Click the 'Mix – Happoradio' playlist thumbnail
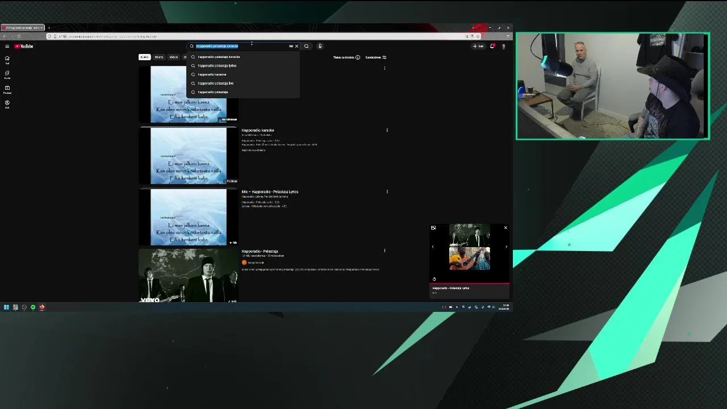Screen dimensions: 727x409 [189, 217]
